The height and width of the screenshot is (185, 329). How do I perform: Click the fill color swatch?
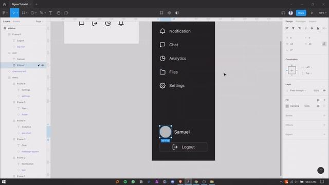click(x=287, y=106)
